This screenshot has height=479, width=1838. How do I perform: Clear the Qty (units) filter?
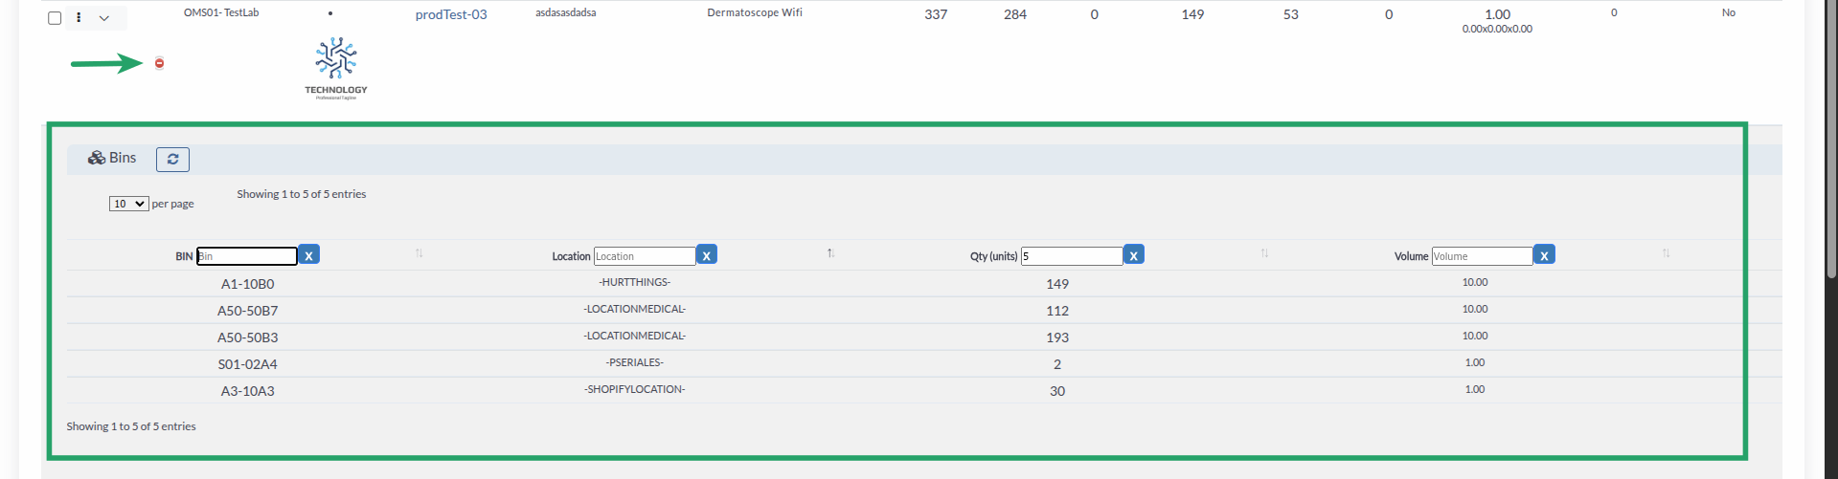coord(1133,255)
